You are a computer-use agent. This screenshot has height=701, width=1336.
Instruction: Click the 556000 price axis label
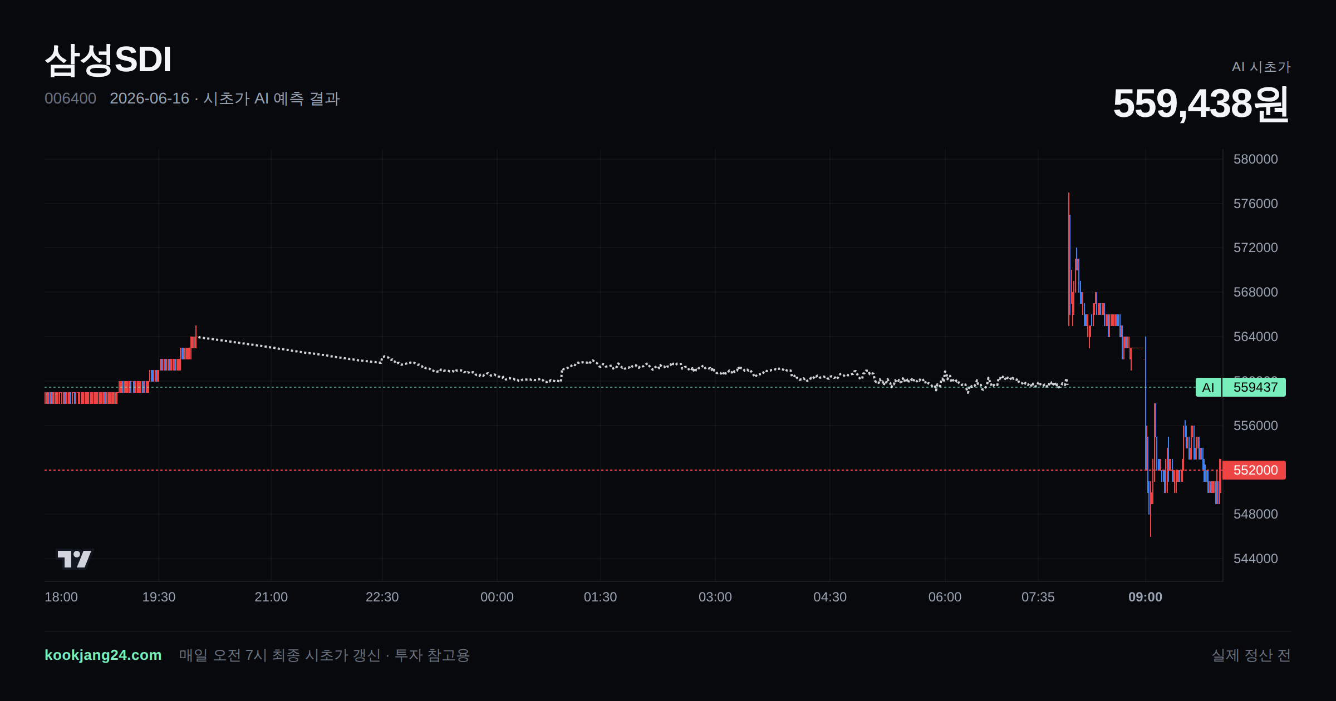pos(1255,426)
